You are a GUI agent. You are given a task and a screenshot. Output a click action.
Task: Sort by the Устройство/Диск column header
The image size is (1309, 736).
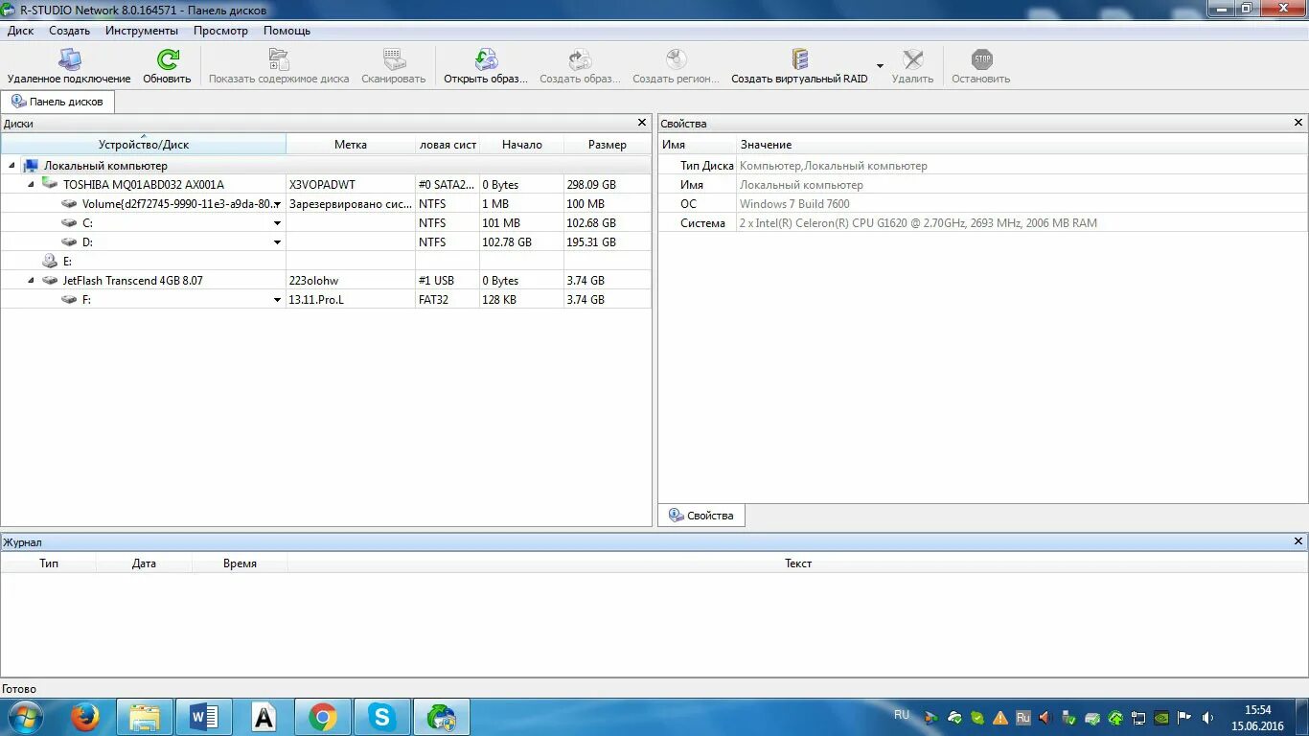144,145
